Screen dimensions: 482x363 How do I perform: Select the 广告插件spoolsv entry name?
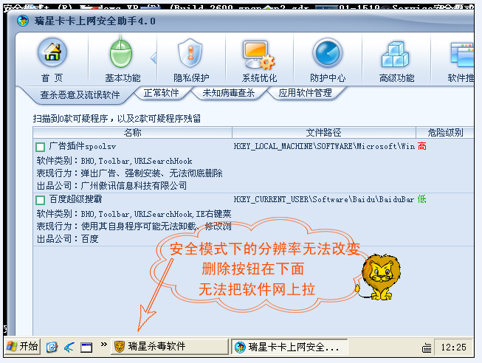click(83, 146)
